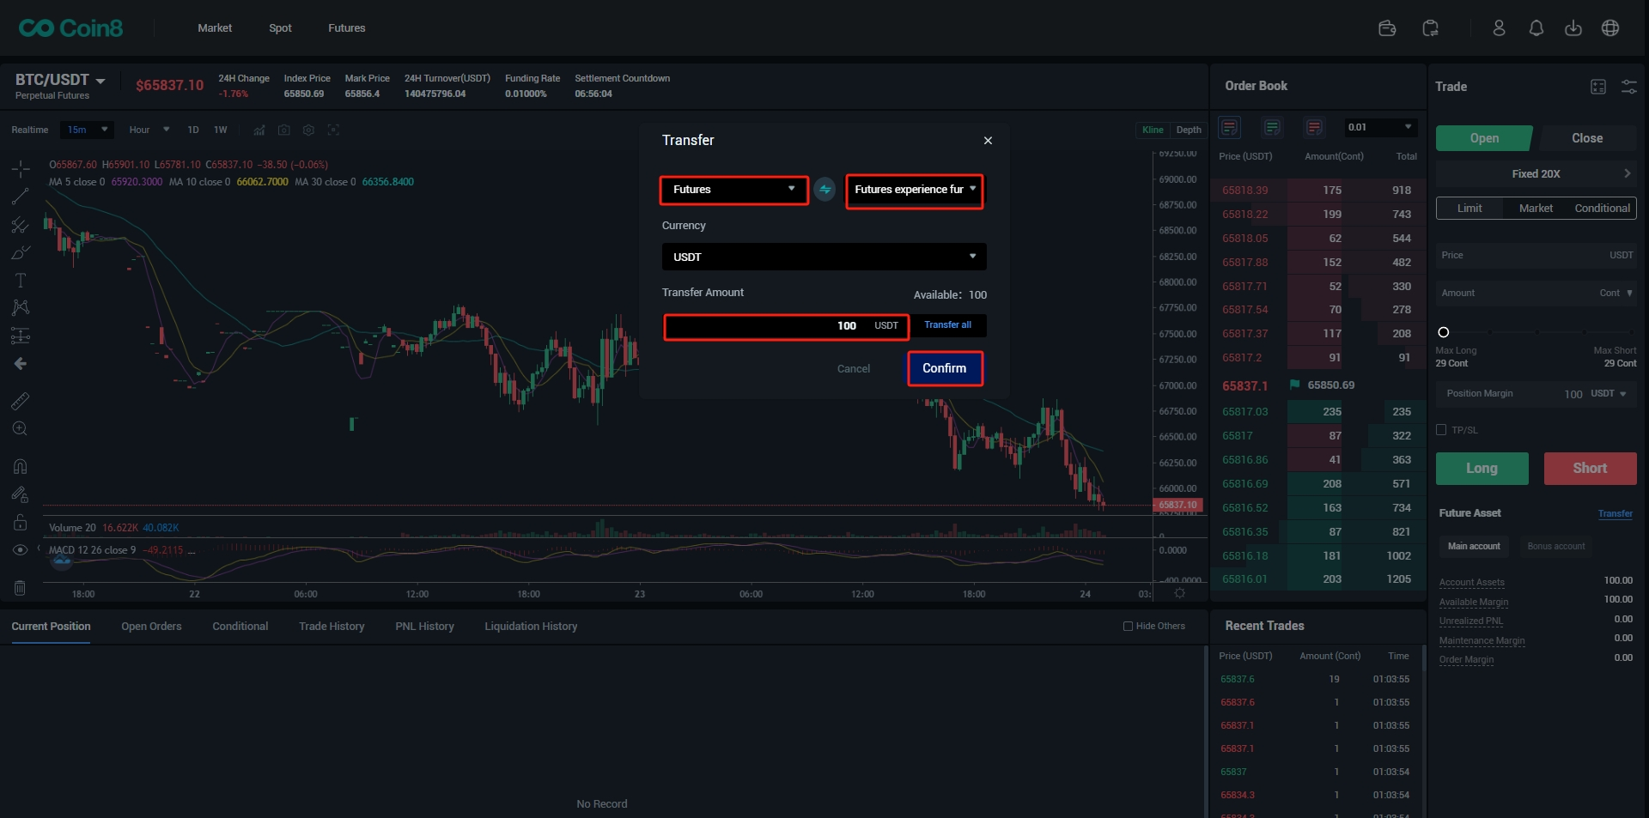Switch to the Market order type tab
Image resolution: width=1649 pixels, height=818 pixels.
[1535, 209]
